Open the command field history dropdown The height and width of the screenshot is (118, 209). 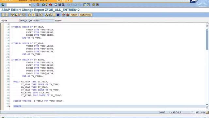point(30,5)
